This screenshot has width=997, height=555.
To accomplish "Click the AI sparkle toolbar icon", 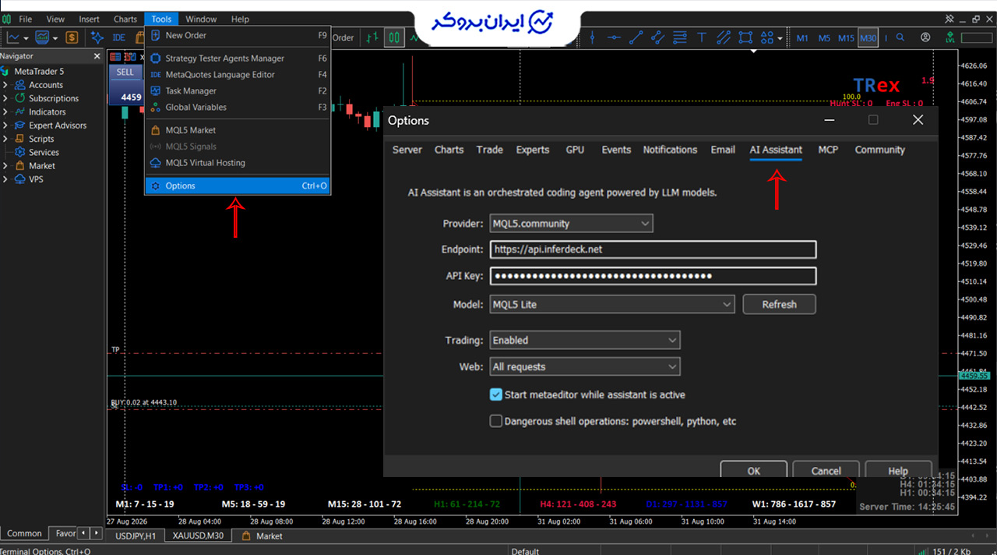I will point(97,37).
